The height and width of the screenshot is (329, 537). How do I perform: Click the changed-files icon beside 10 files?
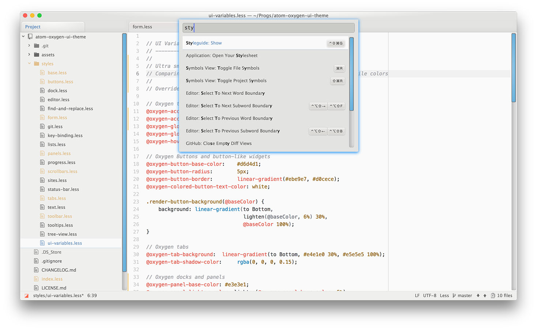coord(493,296)
